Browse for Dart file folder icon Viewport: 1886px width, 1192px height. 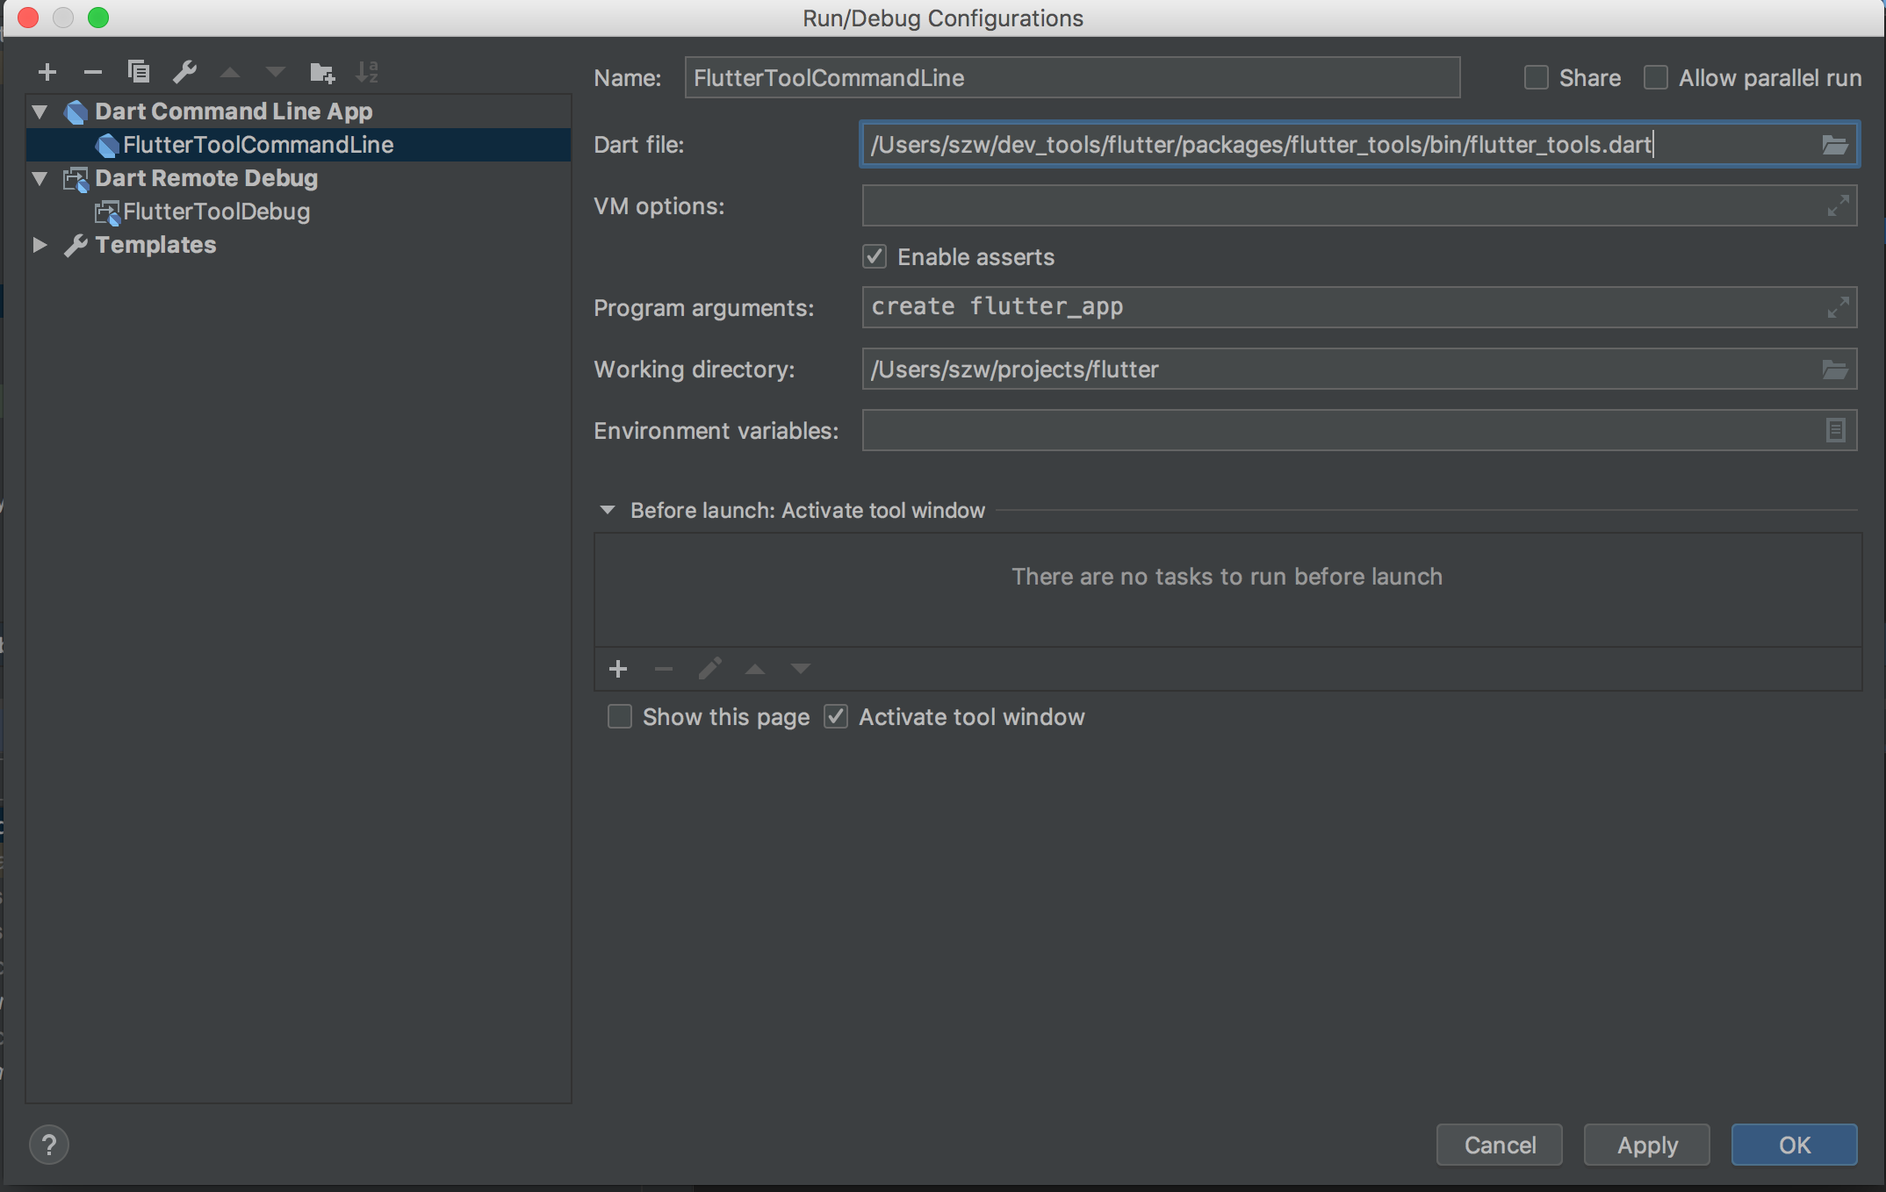[1835, 145]
